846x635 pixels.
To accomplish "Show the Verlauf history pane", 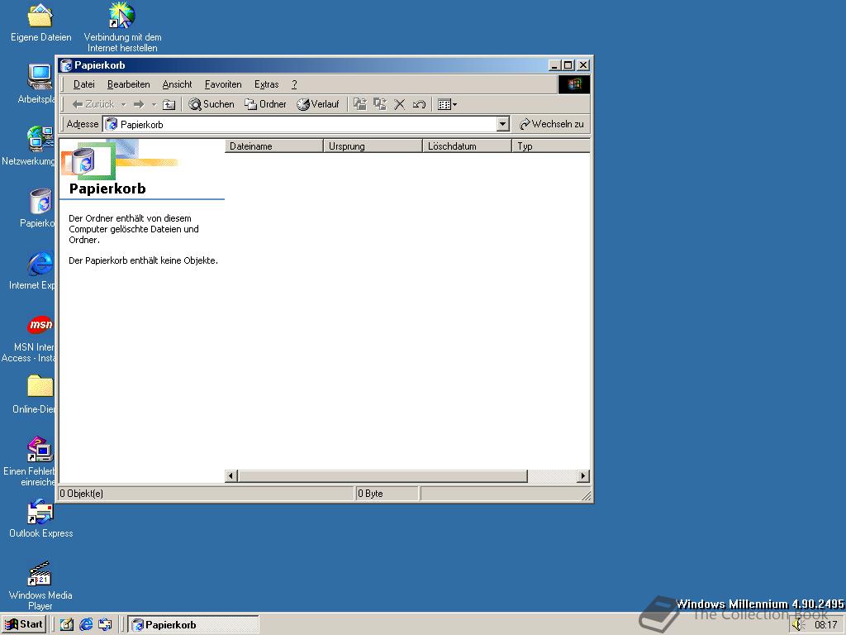I will point(320,104).
